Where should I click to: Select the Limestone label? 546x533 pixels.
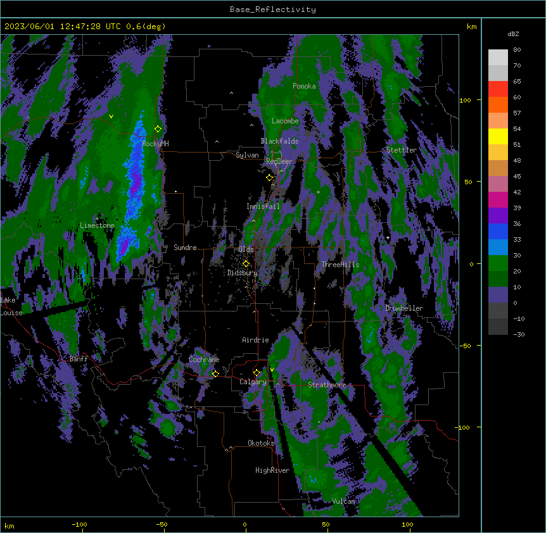coord(97,225)
